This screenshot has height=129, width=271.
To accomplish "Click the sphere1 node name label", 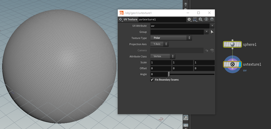I will pyautogui.click(x=250, y=45).
